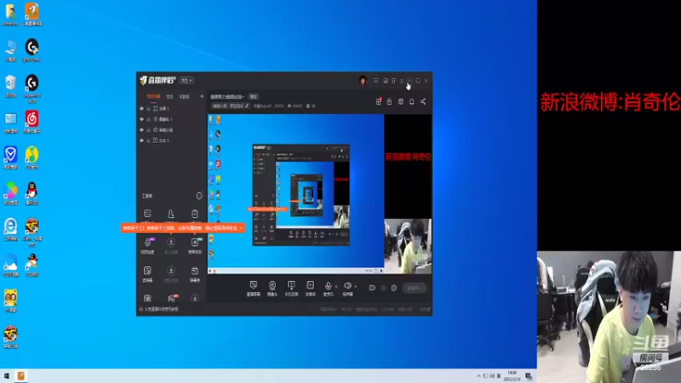Select the 摄像头 1 source row
The width and height of the screenshot is (681, 383).
172,119
